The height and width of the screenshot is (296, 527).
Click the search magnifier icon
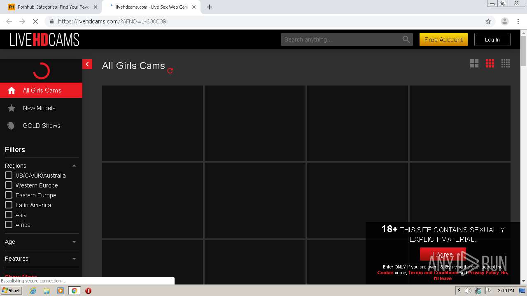pyautogui.click(x=406, y=39)
